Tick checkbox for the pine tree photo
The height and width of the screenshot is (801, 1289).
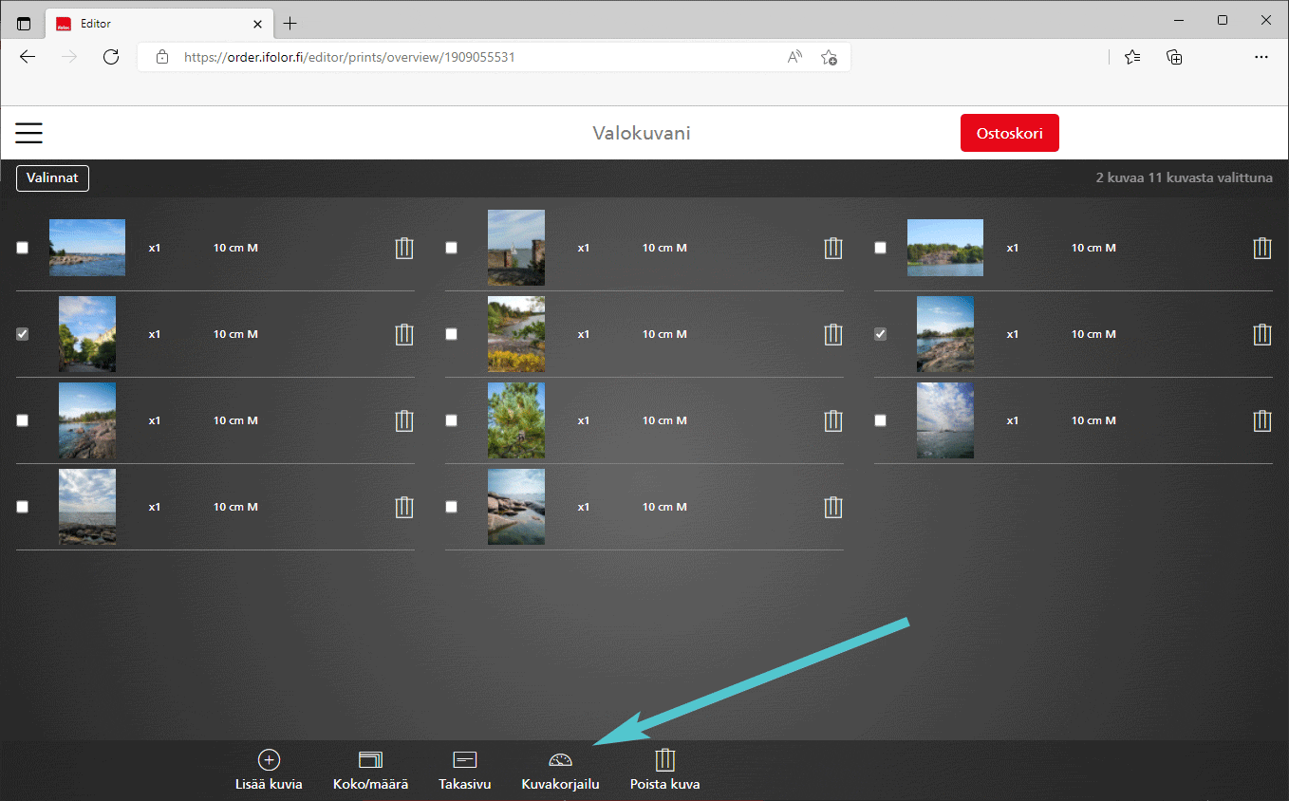452,420
